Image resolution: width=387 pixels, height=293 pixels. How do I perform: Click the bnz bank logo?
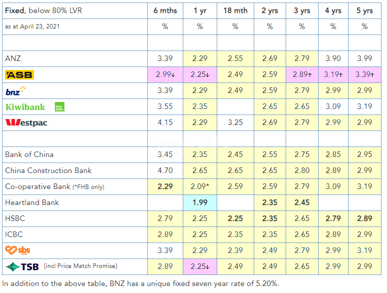pyautogui.click(x=15, y=91)
